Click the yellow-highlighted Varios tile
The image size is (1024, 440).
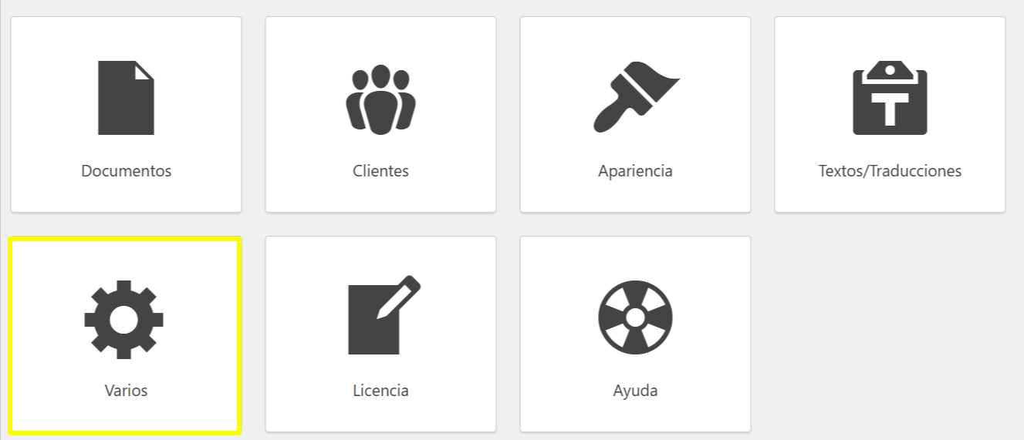coord(125,335)
